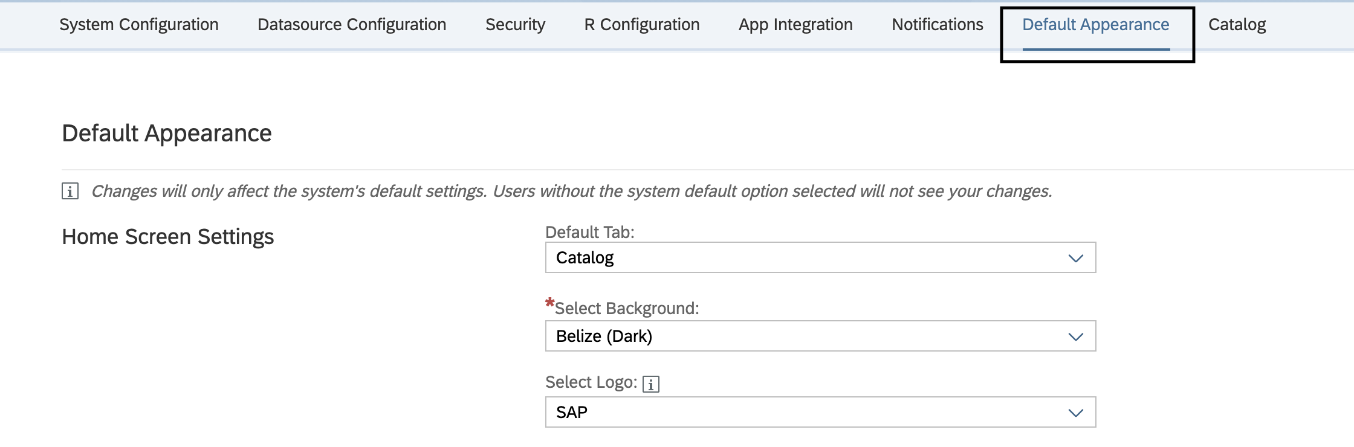Click the info icon next to Select Logo
Image resolution: width=1354 pixels, height=447 pixels.
[650, 384]
